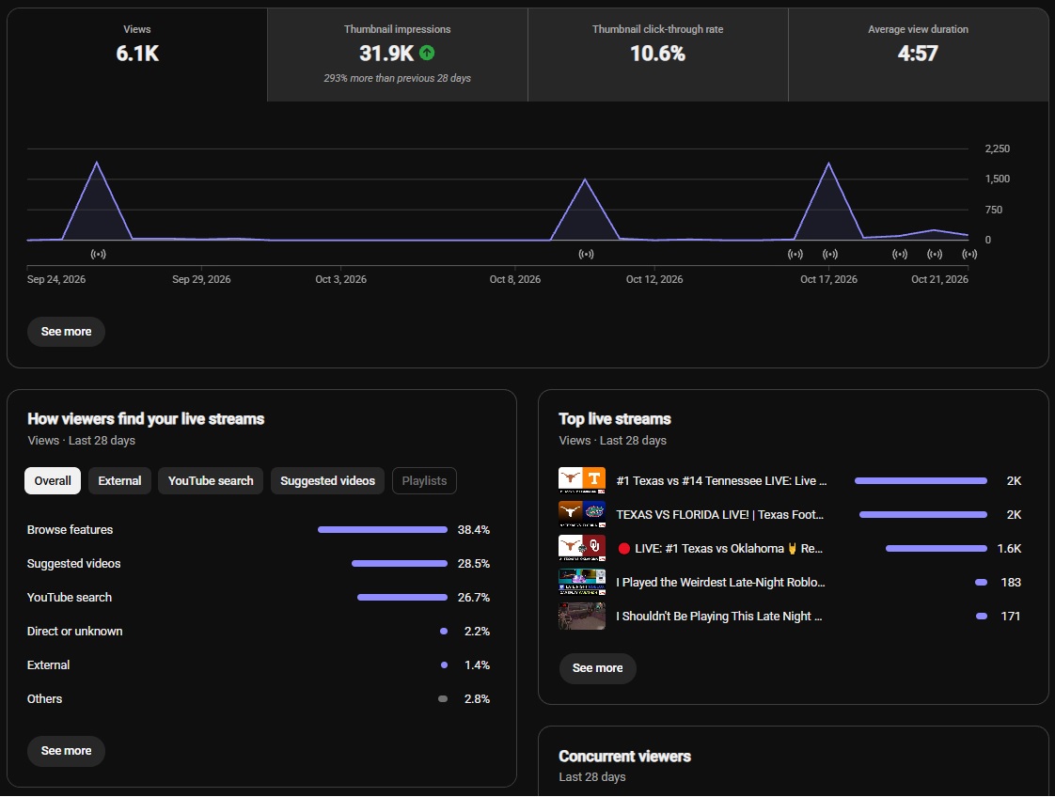
Task: Click live stream marker under Sep 24 peak
Action: 98,255
